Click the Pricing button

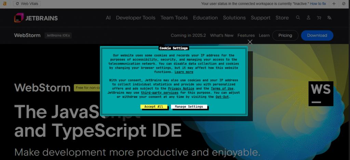pos(285,36)
